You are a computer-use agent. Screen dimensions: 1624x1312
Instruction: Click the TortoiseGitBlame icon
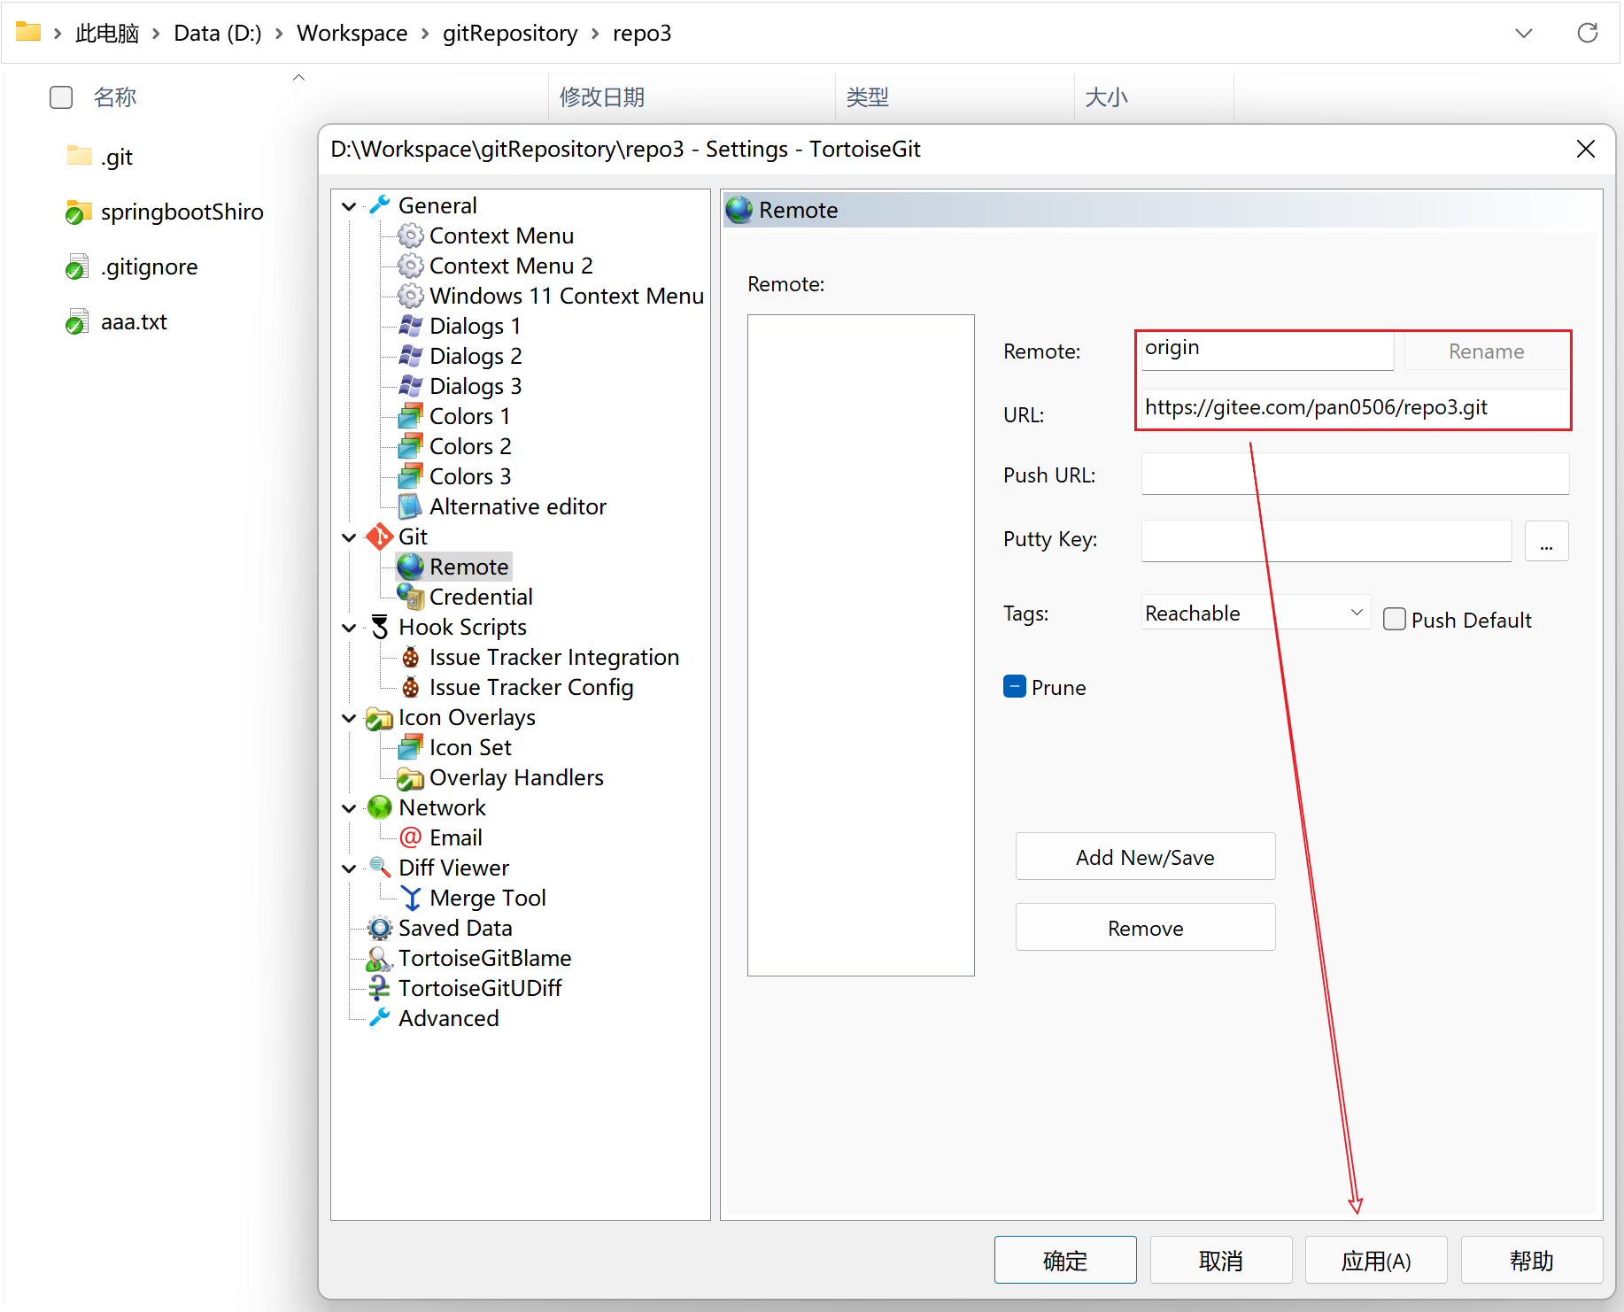(x=379, y=959)
